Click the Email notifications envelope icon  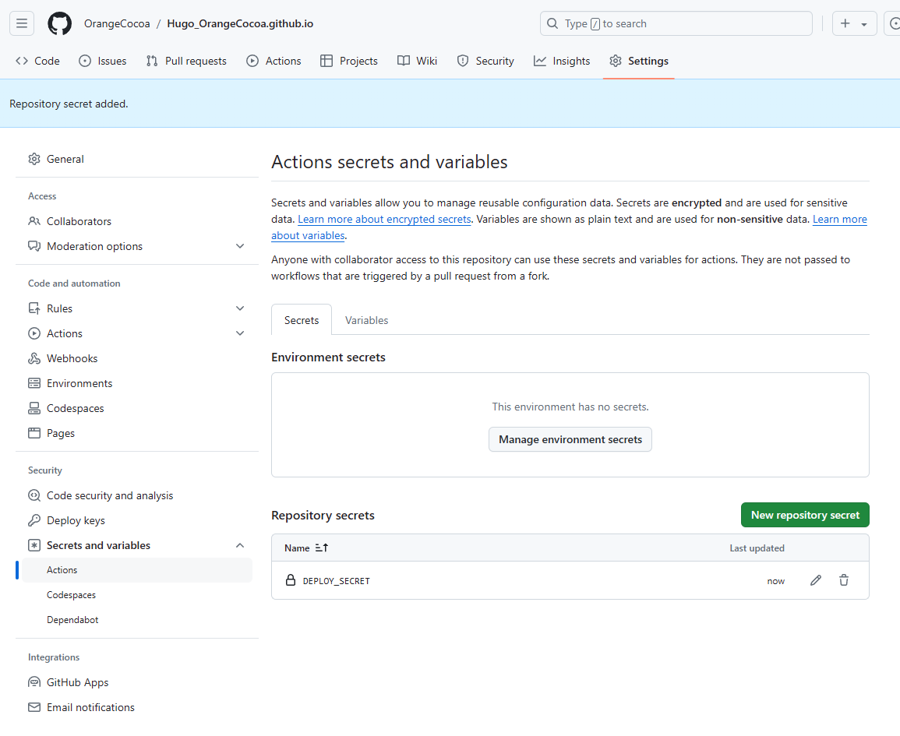(34, 707)
